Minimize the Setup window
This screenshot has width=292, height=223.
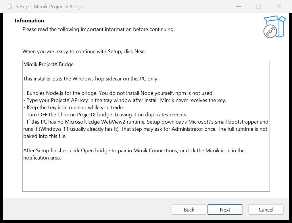(x=239, y=7)
